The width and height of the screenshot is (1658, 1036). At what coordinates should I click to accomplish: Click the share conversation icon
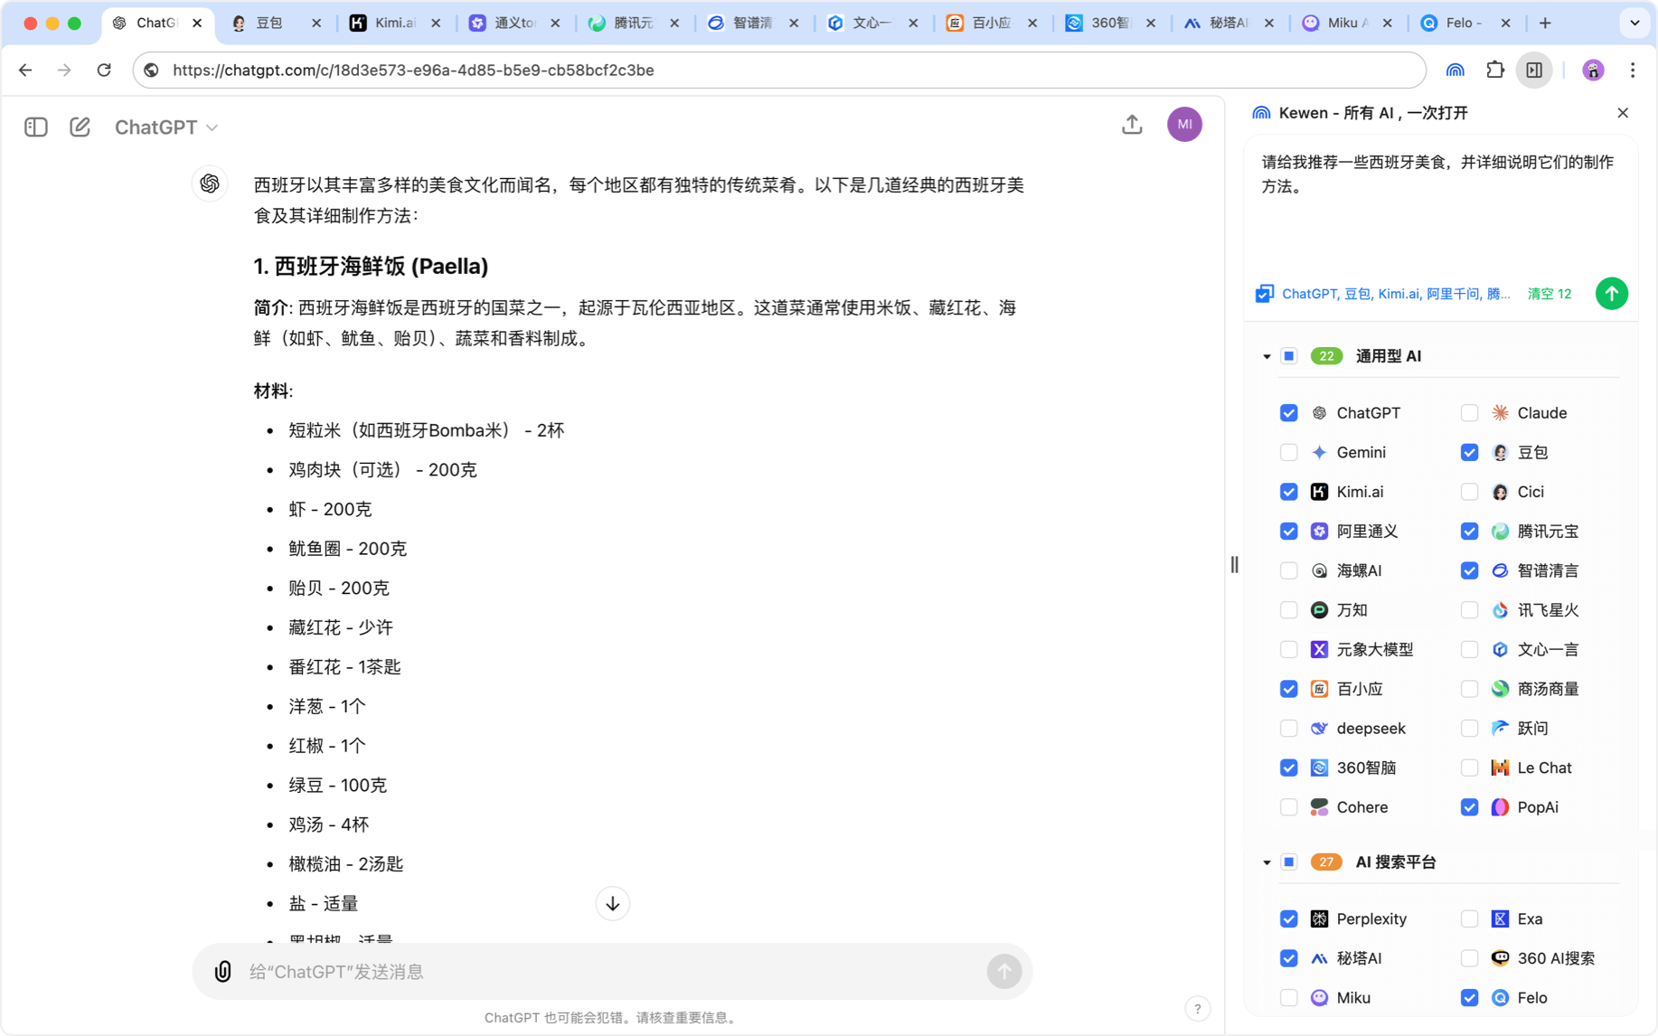[x=1132, y=125]
